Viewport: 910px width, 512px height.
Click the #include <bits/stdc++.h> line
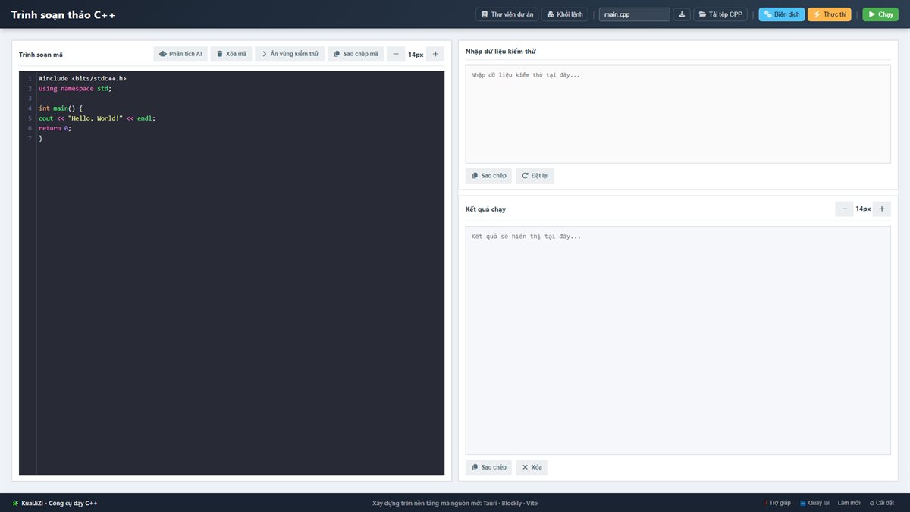pos(83,78)
